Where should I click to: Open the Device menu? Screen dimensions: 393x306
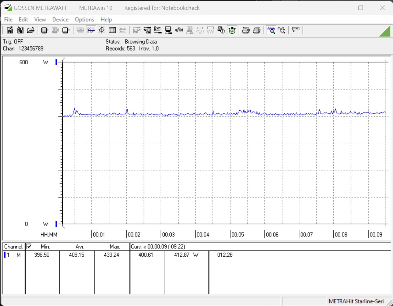(x=60, y=19)
